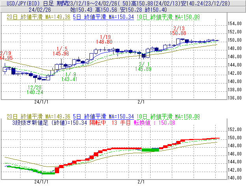The image size is (246, 187).
Task: Click the cut-off 2/19 44.95 annotation
Action: [6, 56]
